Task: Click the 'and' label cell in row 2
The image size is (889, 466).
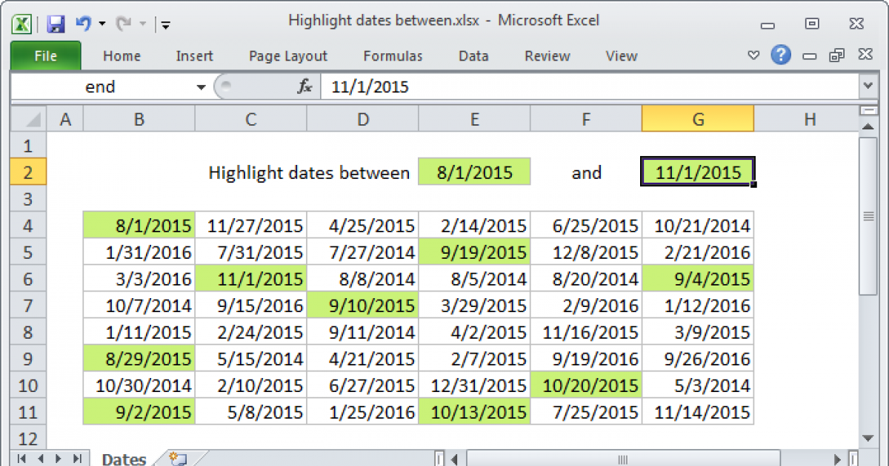Action: click(586, 172)
